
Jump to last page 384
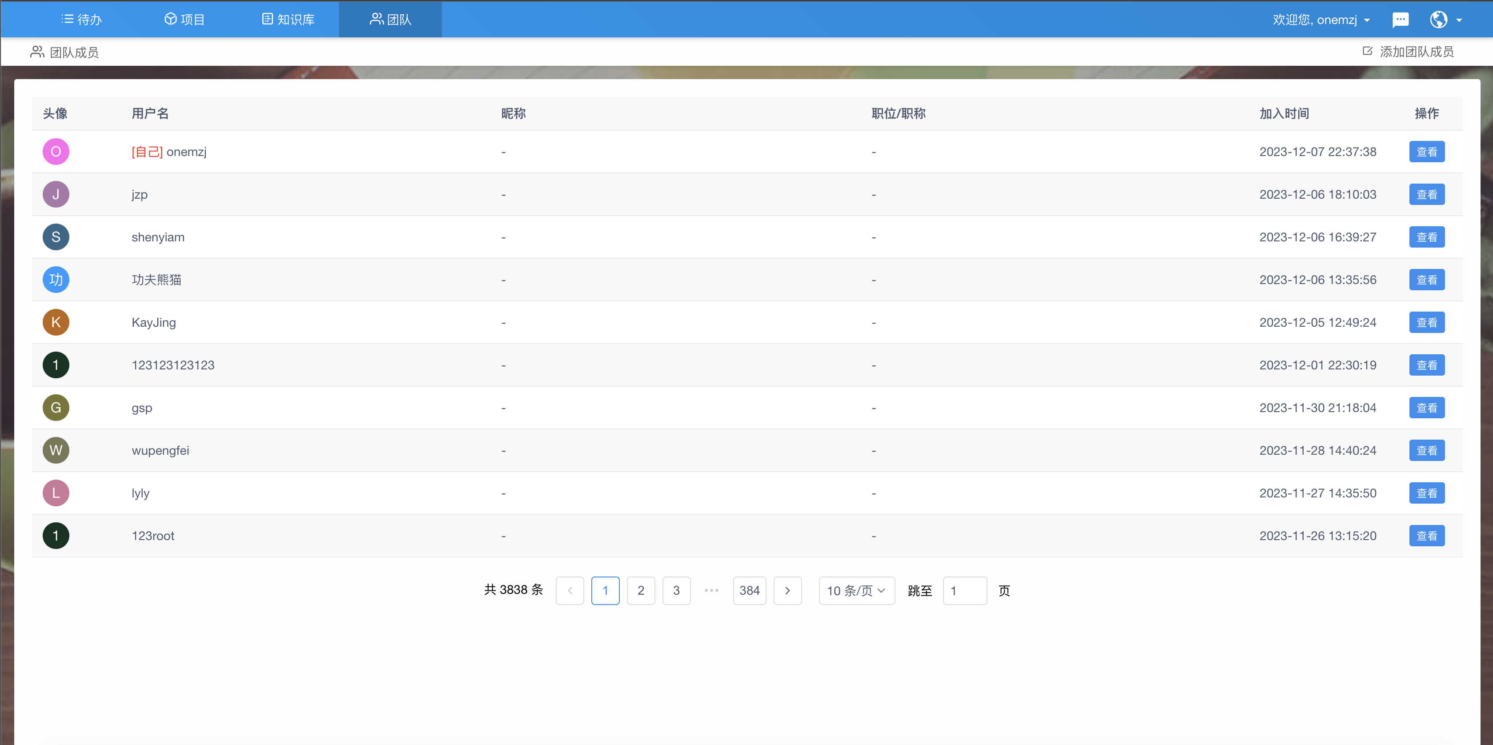pyautogui.click(x=750, y=591)
